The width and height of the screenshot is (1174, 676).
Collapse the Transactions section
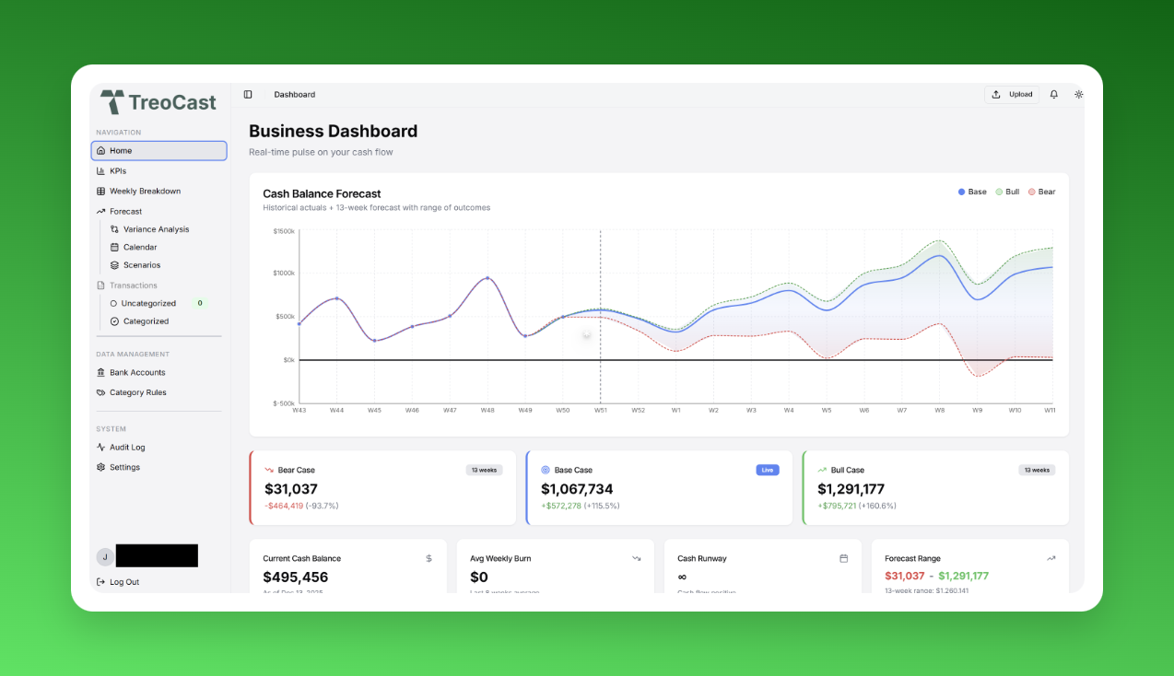pos(133,286)
